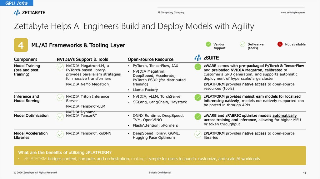Click NVIDIA, vLLM, TorchServe bullet

click(x=157, y=97)
